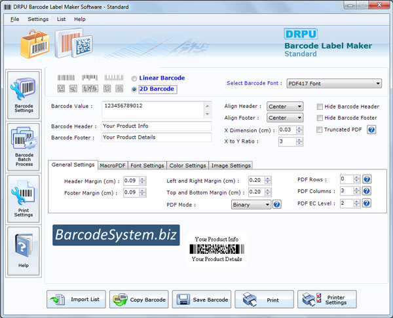The image size is (393, 318).
Task: Open Select Barcode Font dropdown
Action: pos(334,84)
